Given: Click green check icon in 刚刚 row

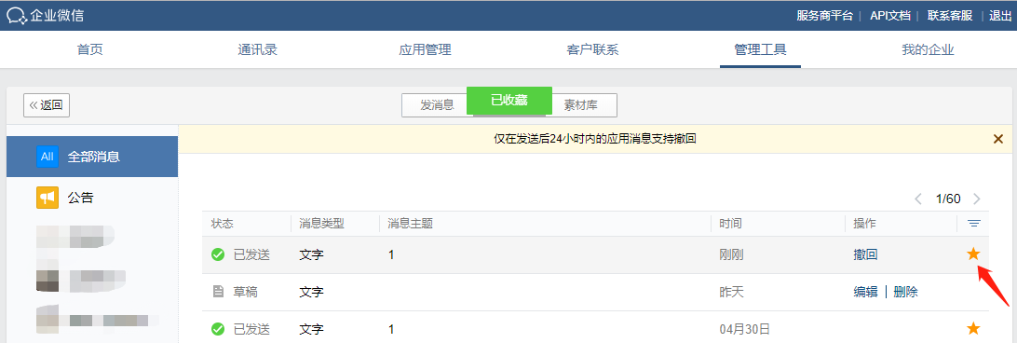Looking at the screenshot, I should (218, 254).
